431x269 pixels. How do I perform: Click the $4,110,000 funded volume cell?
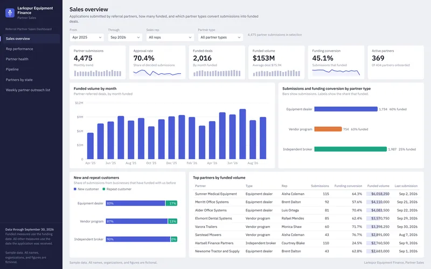378,202
